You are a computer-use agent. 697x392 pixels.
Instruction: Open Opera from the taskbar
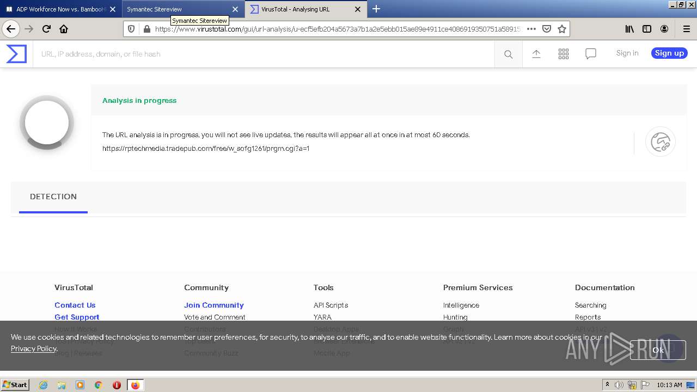point(117,385)
